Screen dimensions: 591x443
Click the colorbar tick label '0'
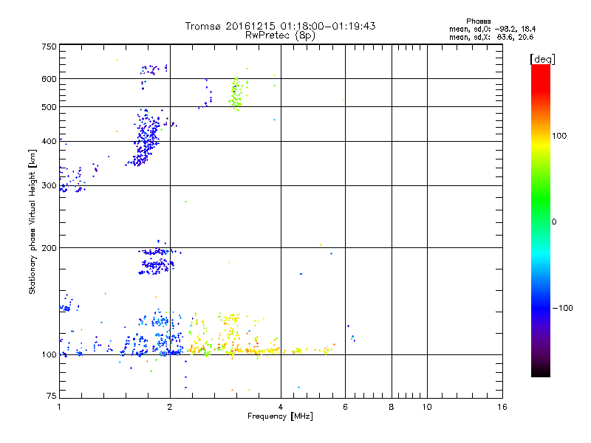(x=554, y=222)
